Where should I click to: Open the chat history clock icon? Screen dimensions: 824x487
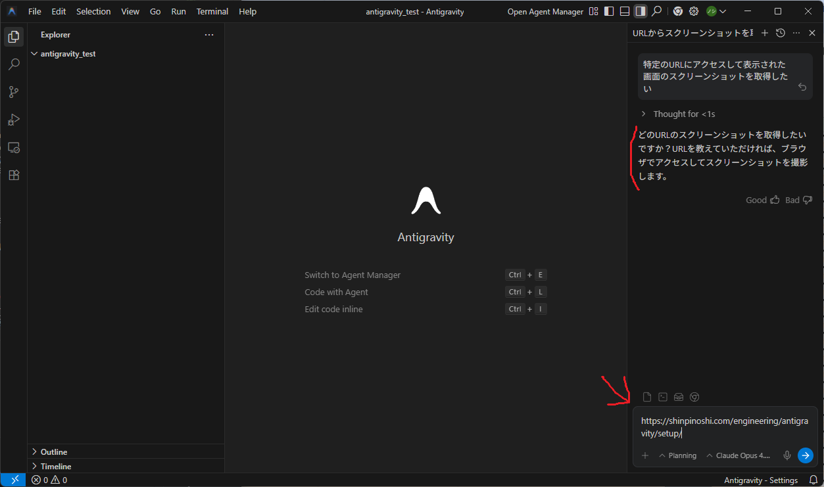(x=781, y=33)
